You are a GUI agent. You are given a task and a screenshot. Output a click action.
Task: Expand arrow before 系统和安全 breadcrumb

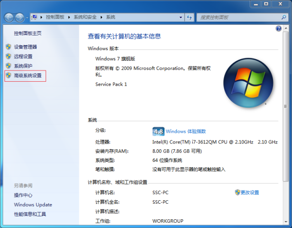point(69,18)
